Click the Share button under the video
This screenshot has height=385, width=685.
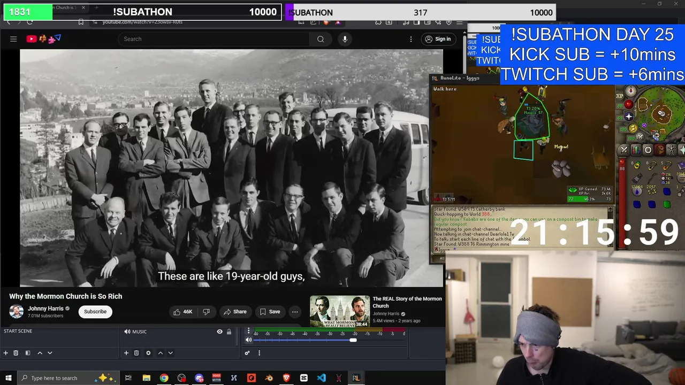tap(235, 312)
